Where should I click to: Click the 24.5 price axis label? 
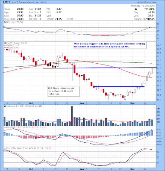(159, 45)
